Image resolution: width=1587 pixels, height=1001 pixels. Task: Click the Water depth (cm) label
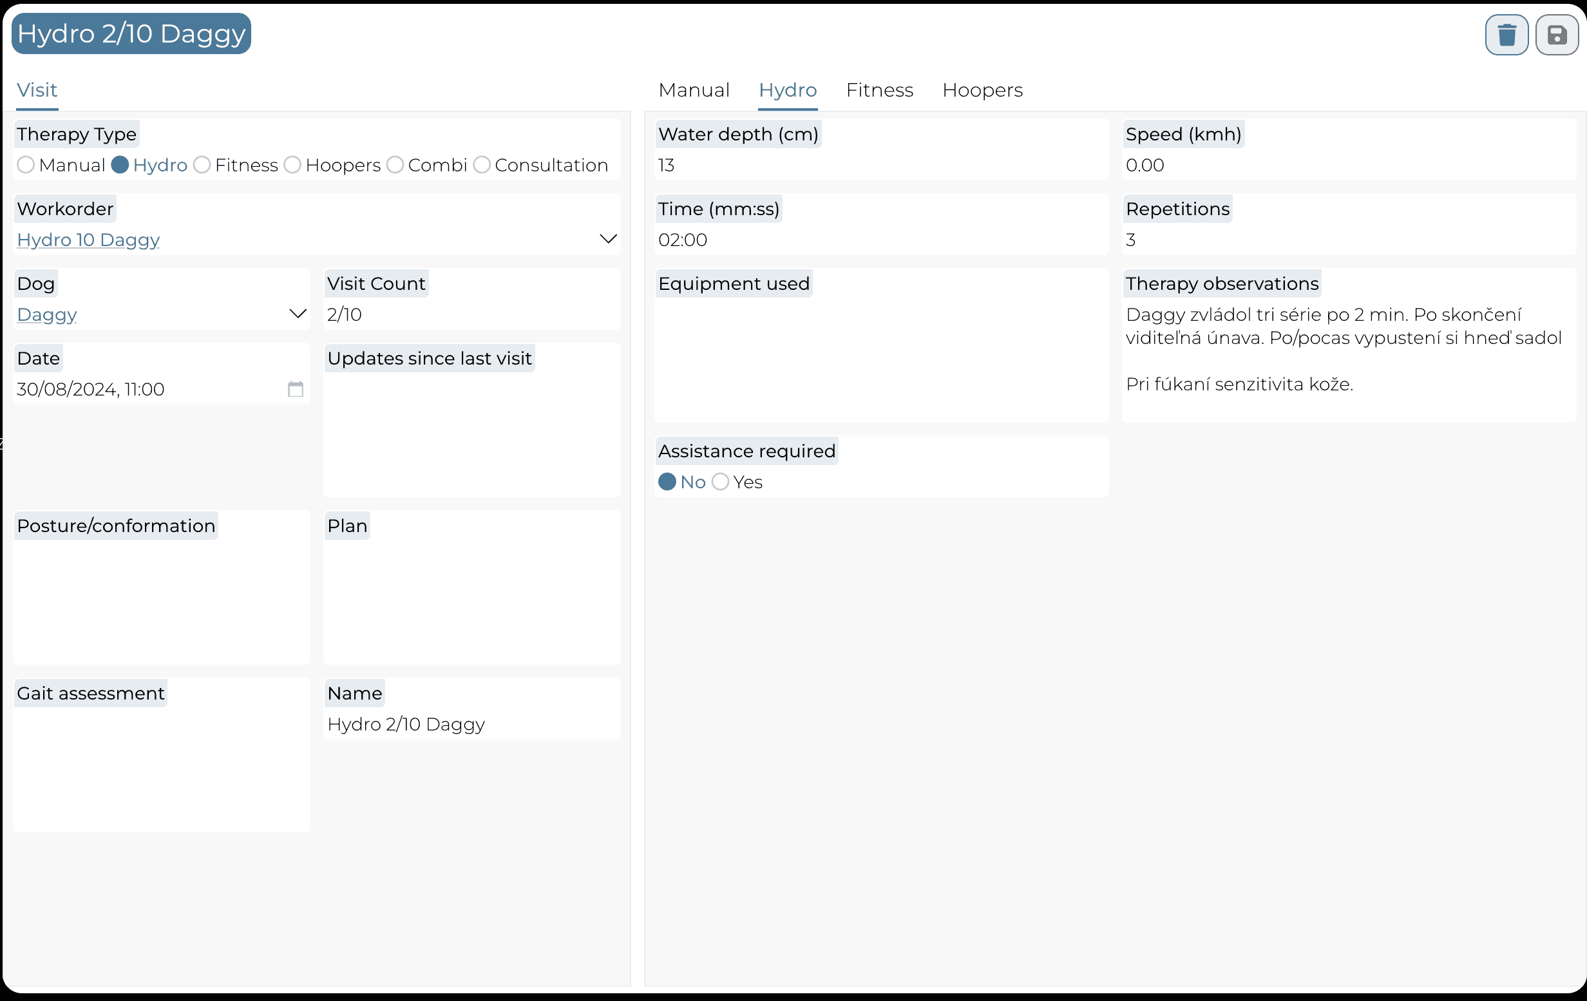(x=738, y=135)
